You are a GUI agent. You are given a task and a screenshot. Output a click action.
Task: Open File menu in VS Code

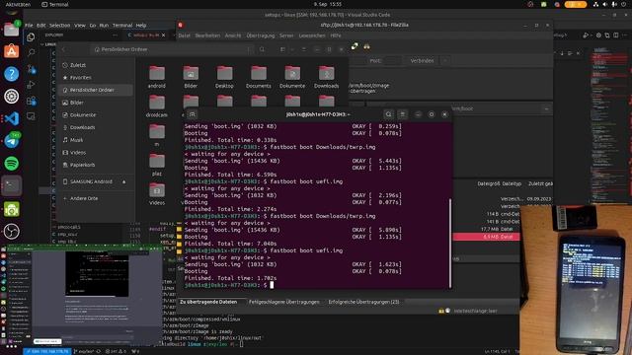(29, 25)
